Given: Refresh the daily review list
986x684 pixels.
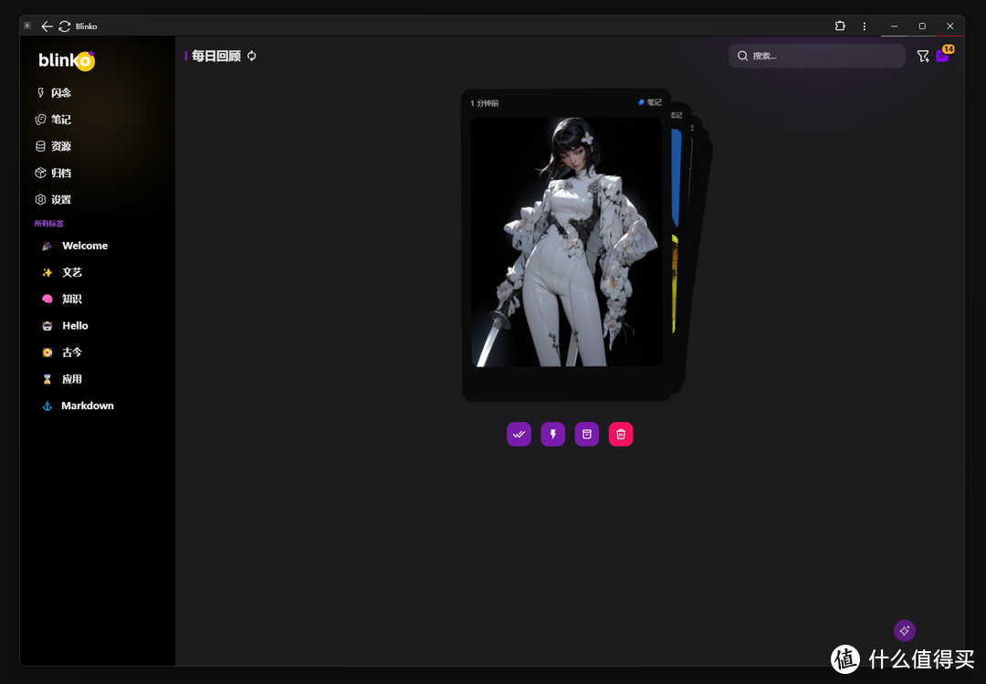Looking at the screenshot, I should [x=252, y=56].
